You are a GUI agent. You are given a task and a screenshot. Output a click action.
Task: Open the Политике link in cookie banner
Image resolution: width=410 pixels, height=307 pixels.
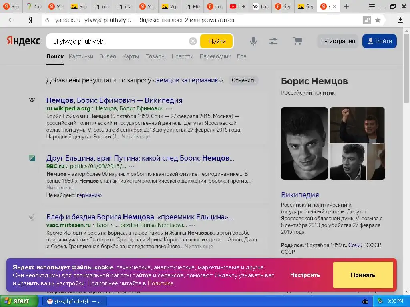click(x=160, y=283)
